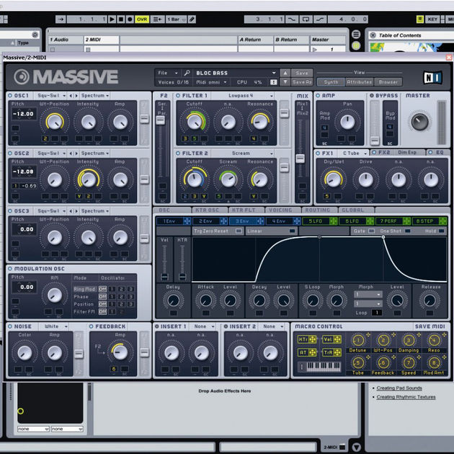
Task: Click the Stop button in transport bar
Action: point(121,19)
